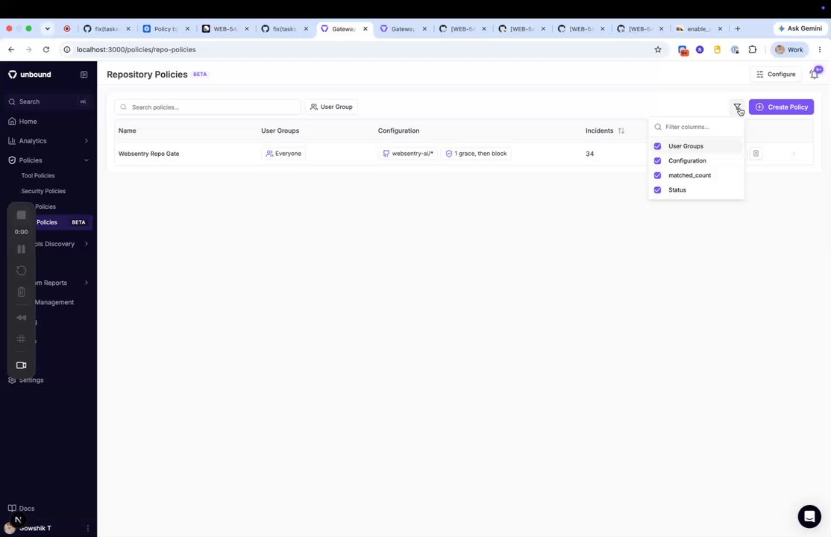
Task: Open the sidebar Search box
Action: click(48, 101)
